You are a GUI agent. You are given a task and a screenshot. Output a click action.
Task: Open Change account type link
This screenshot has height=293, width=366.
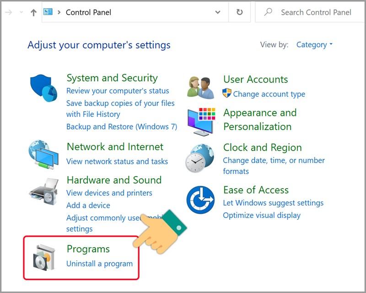click(269, 94)
